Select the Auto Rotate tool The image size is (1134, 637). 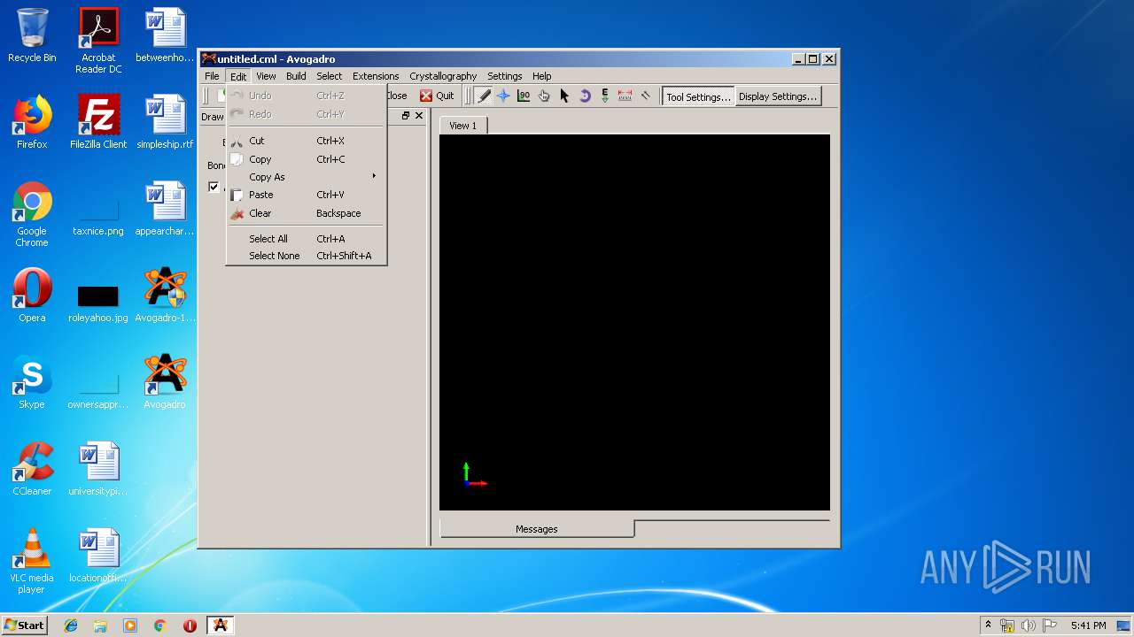[585, 96]
